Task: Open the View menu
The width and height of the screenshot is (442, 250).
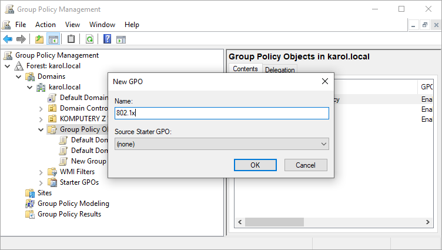Action: [x=72, y=25]
